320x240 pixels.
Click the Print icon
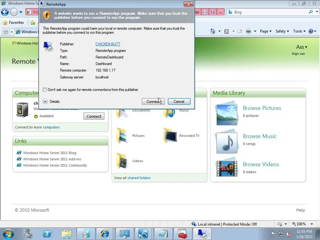tap(248, 31)
